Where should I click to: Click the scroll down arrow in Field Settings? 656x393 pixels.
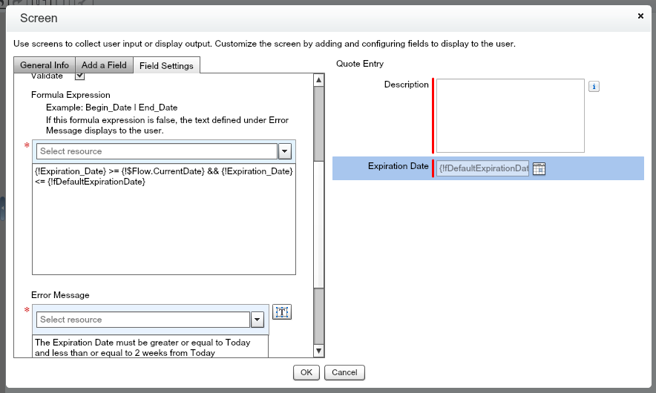pyautogui.click(x=319, y=351)
